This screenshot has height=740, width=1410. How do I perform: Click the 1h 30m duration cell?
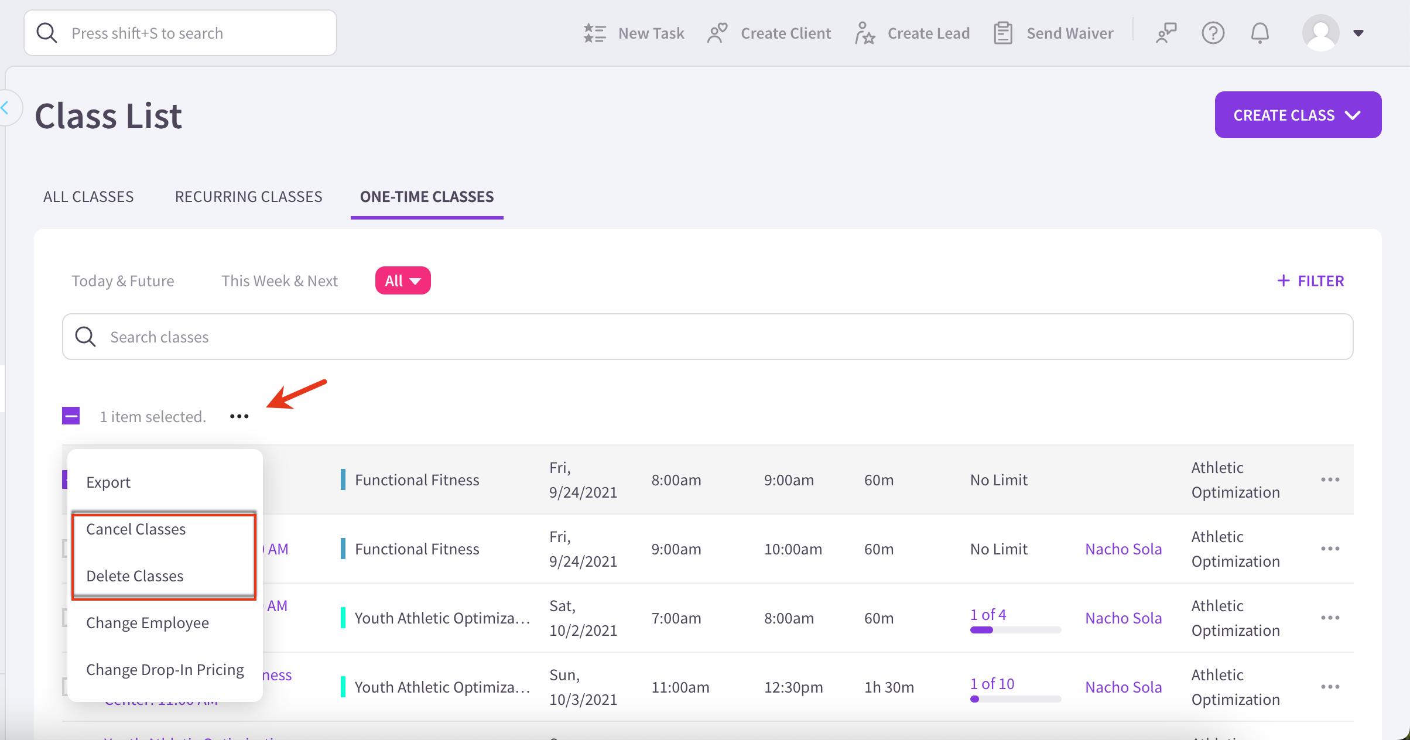[x=889, y=687]
